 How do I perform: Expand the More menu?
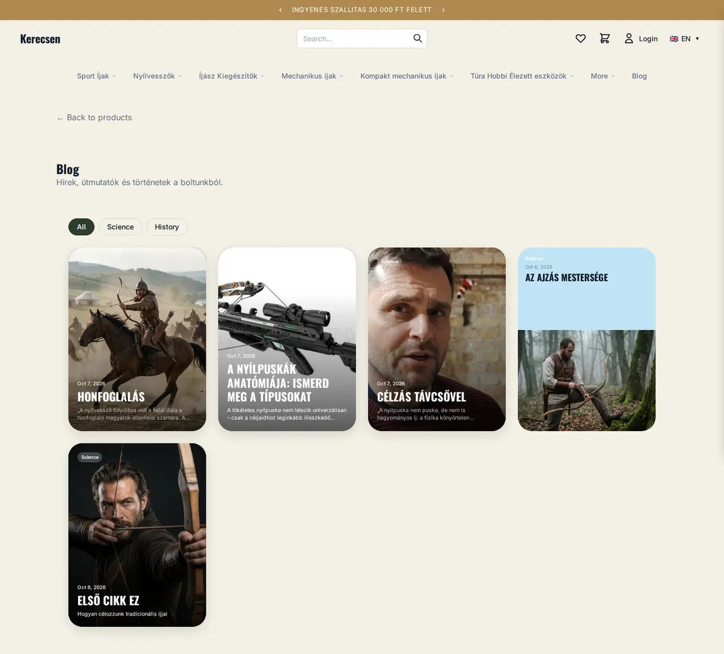pyautogui.click(x=602, y=76)
